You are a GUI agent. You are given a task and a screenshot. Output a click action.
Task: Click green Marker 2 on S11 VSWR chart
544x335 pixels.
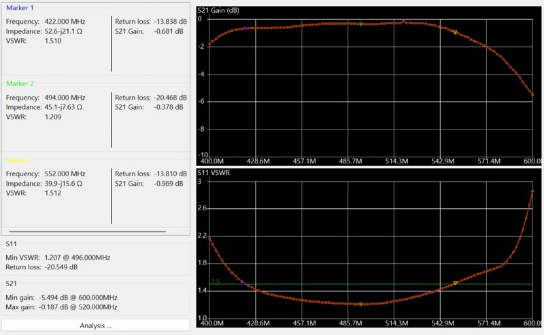point(361,304)
